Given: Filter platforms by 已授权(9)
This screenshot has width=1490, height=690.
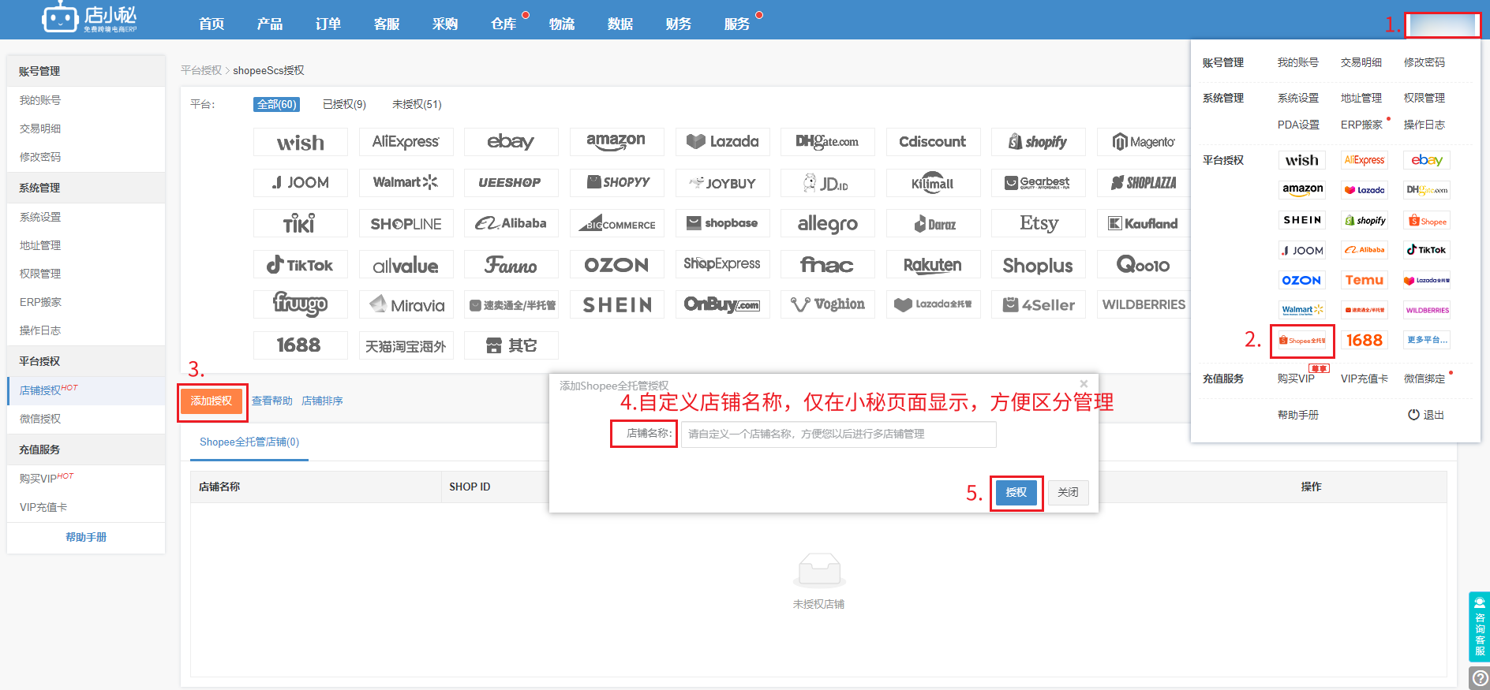Looking at the screenshot, I should pyautogui.click(x=344, y=104).
